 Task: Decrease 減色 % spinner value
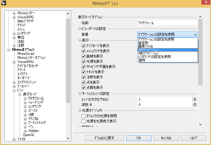(195, 106)
